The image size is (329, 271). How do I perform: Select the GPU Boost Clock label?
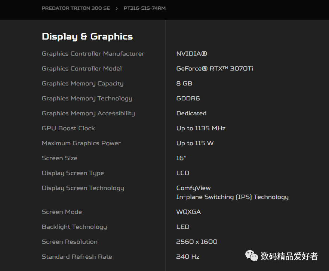pos(68,128)
